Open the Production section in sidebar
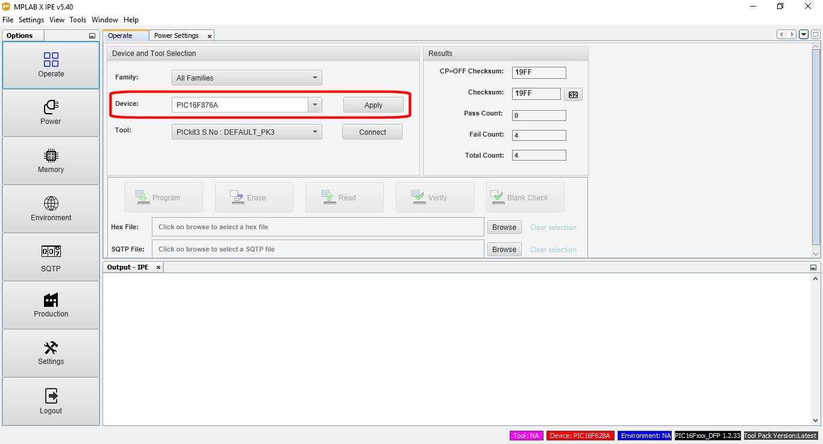The image size is (823, 444). click(x=51, y=305)
